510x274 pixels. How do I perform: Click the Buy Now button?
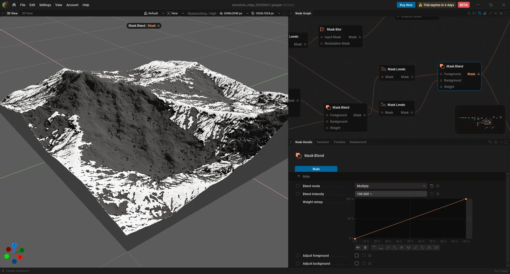(406, 5)
